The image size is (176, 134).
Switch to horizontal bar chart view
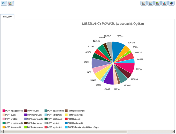[157, 3]
